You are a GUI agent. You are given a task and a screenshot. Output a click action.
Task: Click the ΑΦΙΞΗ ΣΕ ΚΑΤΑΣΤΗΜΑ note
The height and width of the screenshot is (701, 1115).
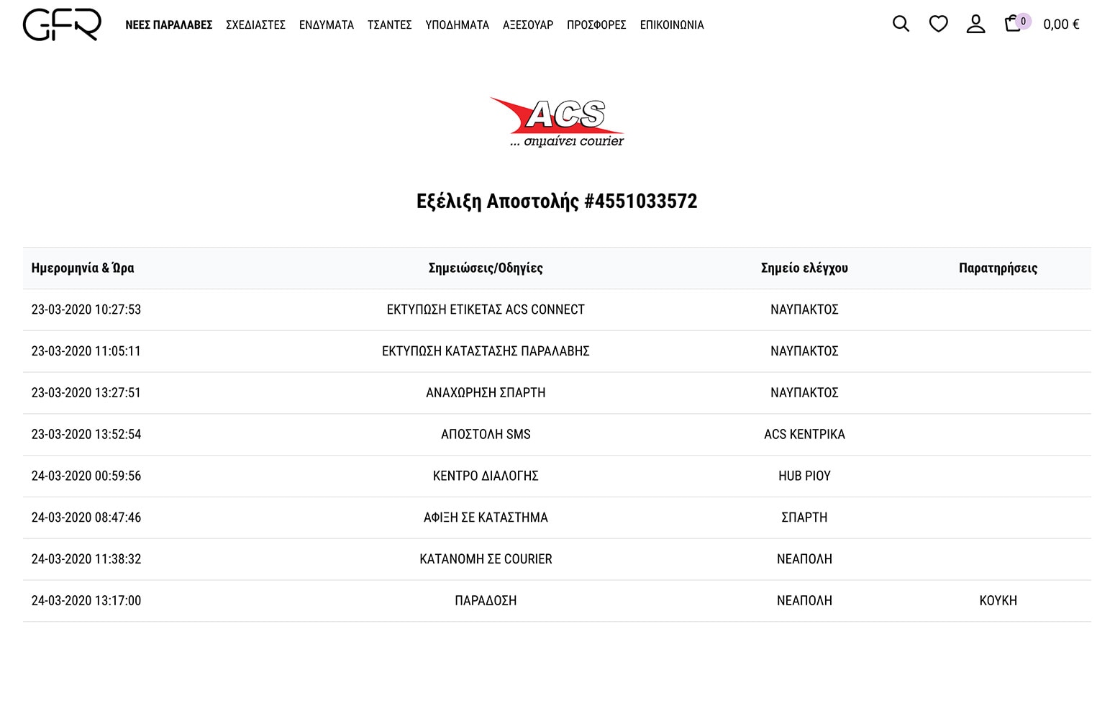[486, 517]
